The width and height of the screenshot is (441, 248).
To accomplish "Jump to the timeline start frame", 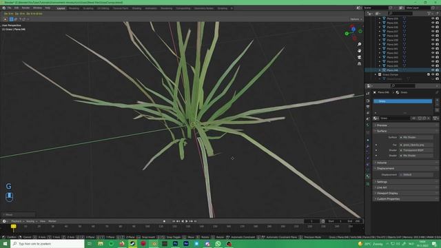I will 174,221.
